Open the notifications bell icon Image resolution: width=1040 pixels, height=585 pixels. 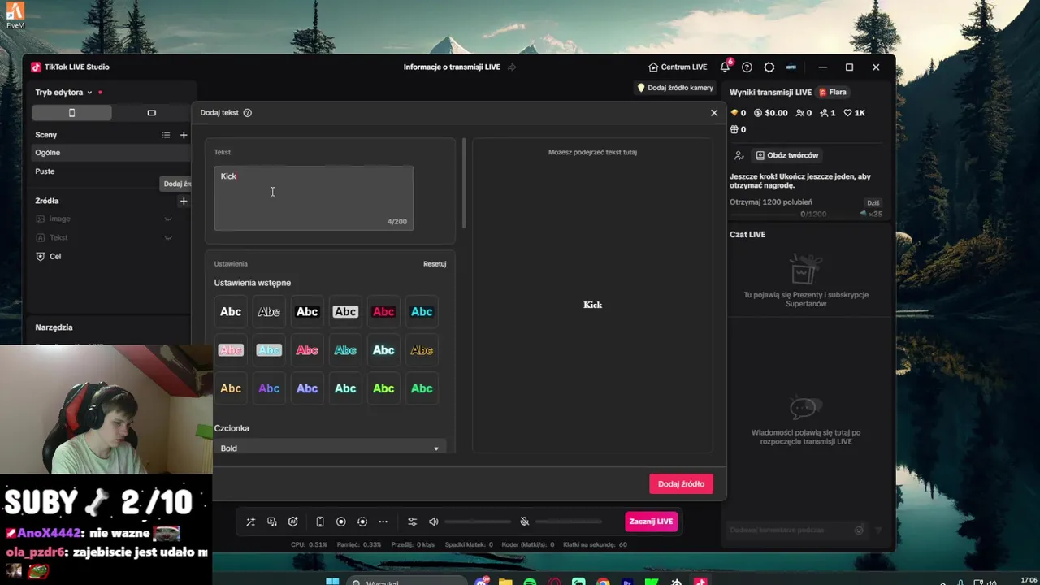point(725,67)
